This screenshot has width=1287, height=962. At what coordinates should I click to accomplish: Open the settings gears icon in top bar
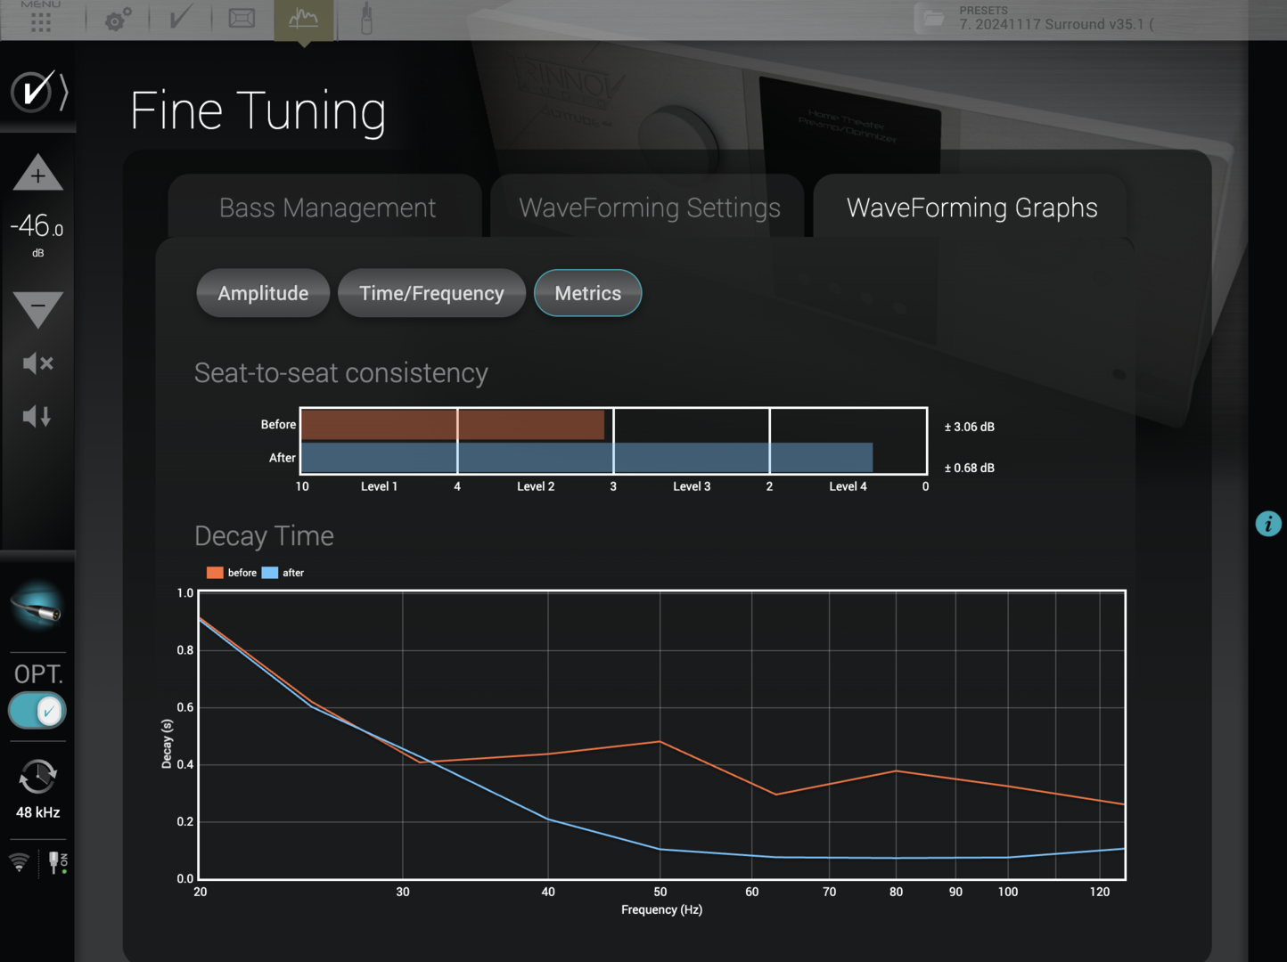[x=118, y=20]
